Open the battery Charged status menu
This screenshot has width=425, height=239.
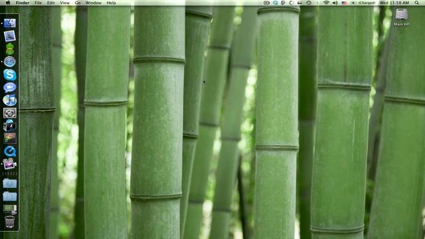[x=363, y=3]
